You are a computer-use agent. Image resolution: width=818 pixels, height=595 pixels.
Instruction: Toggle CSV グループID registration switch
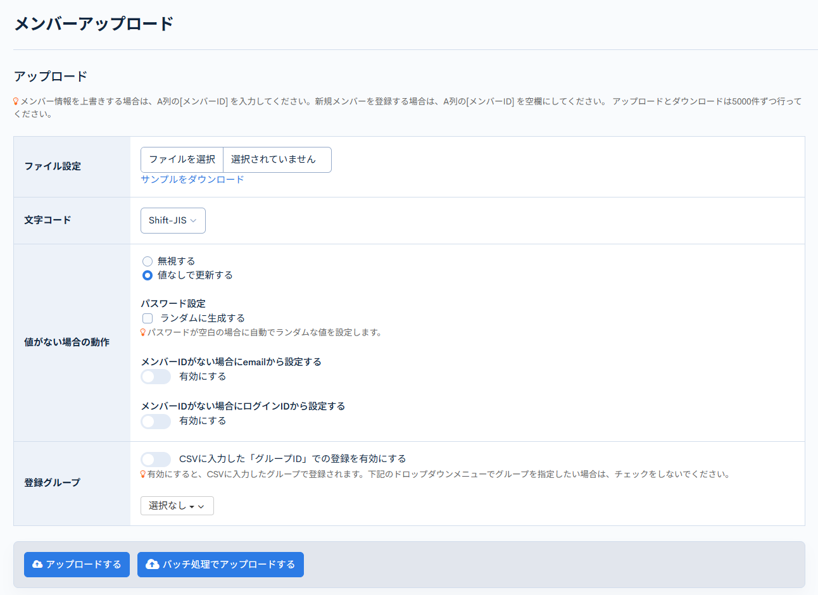coord(156,459)
